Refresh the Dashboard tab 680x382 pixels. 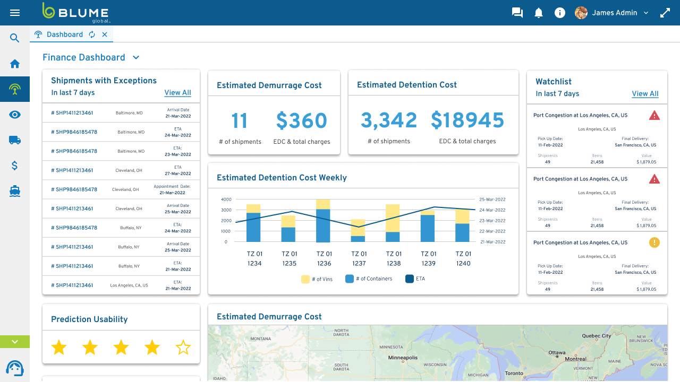(92, 34)
